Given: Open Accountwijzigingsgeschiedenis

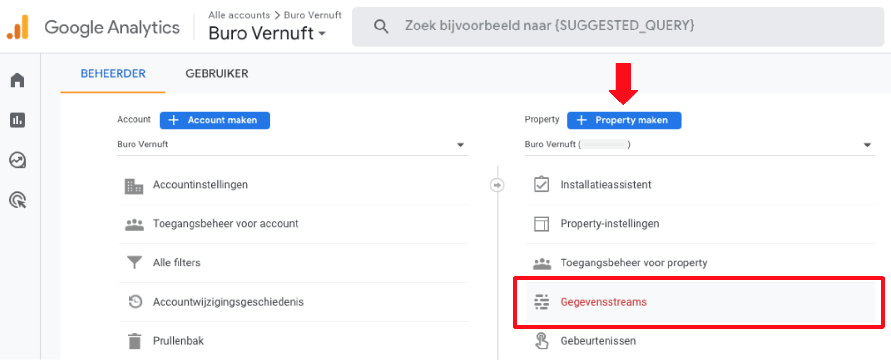Looking at the screenshot, I should 228,302.
